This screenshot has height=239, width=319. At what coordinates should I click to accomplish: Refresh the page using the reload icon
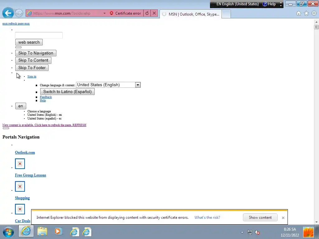point(147,13)
